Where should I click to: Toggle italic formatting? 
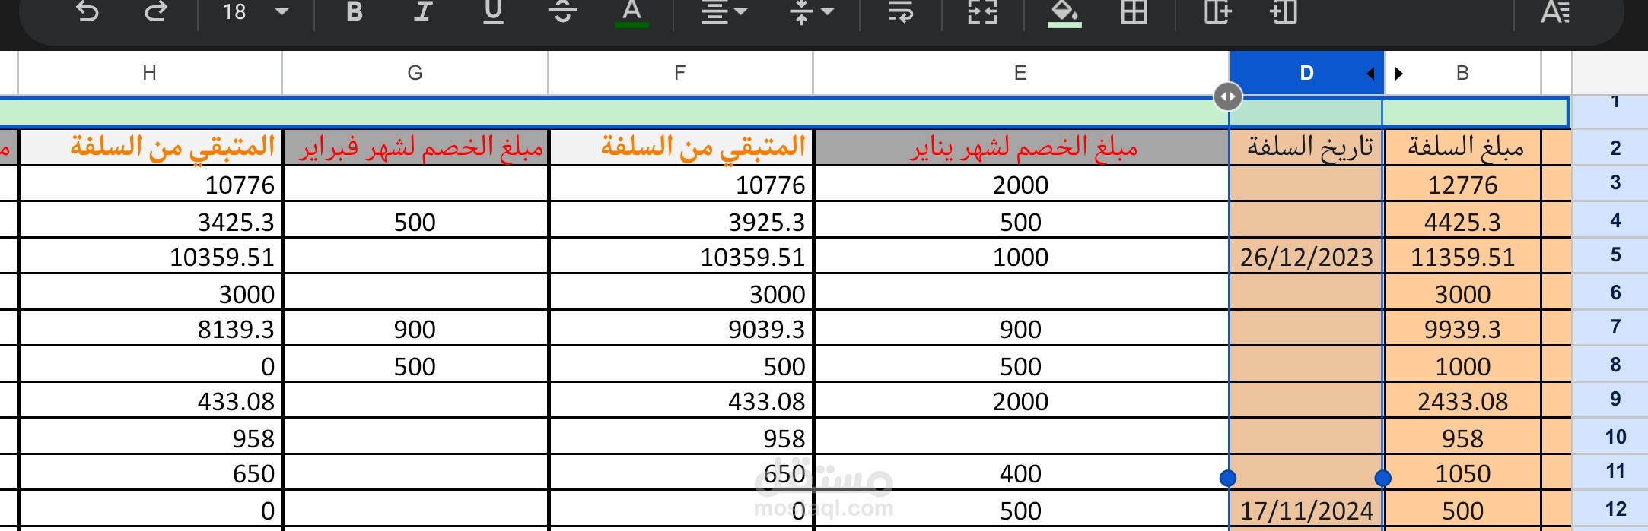pyautogui.click(x=423, y=12)
